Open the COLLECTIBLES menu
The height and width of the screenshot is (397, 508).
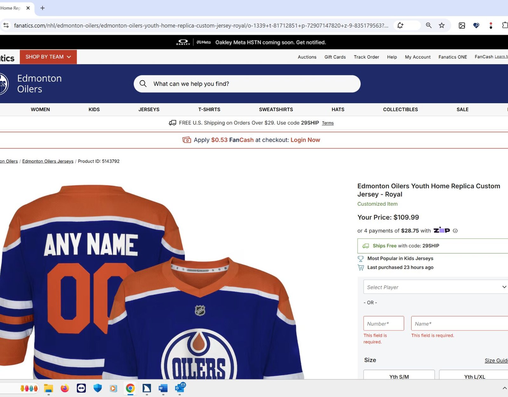pyautogui.click(x=400, y=109)
